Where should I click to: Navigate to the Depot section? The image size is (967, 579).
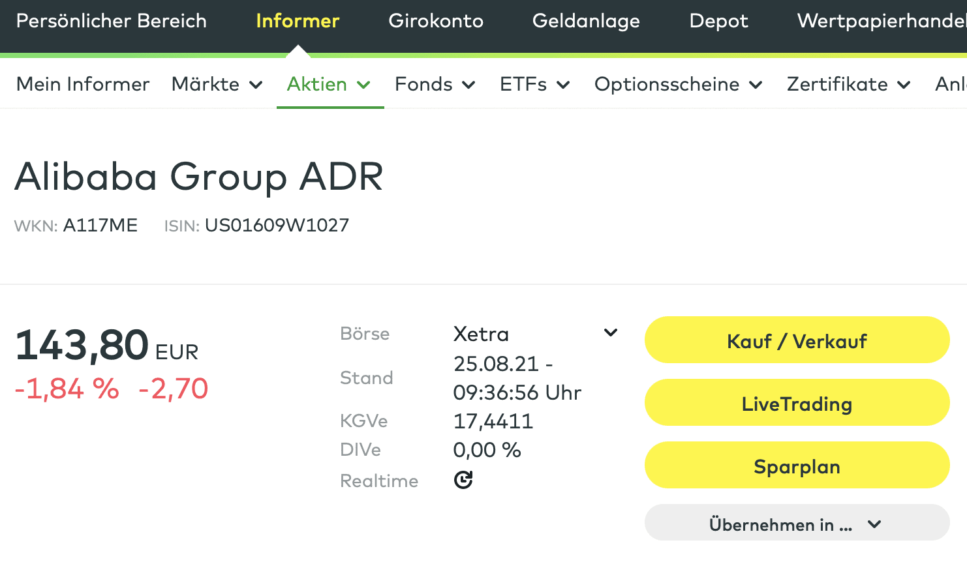click(x=718, y=21)
